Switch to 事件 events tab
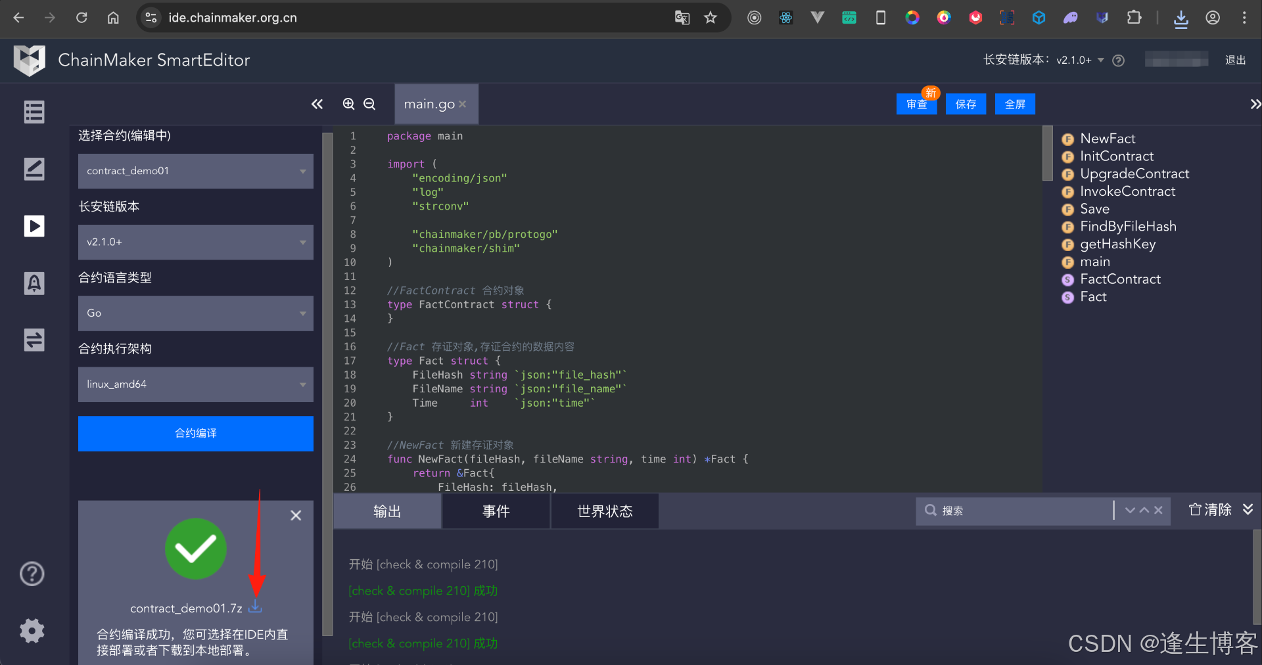This screenshot has height=665, width=1262. tap(496, 511)
